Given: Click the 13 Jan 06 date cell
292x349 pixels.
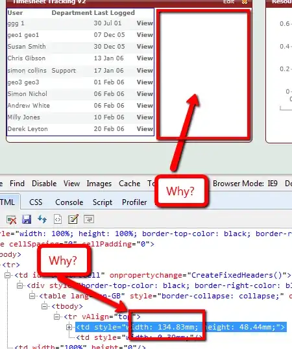Looking at the screenshot, I should 108,58.
